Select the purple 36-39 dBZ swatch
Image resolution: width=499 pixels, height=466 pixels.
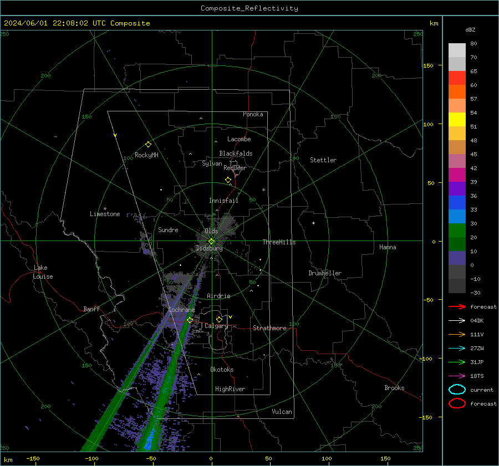coord(457,188)
